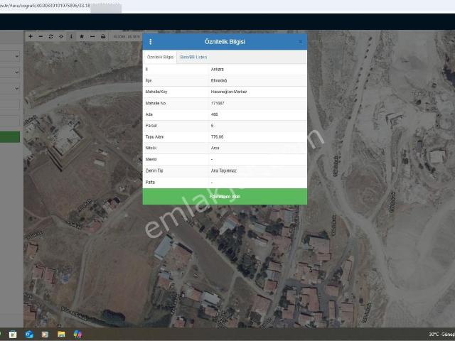455x341 pixels.
Task: Click the refresh map toolbar icon
Action: [50, 36]
